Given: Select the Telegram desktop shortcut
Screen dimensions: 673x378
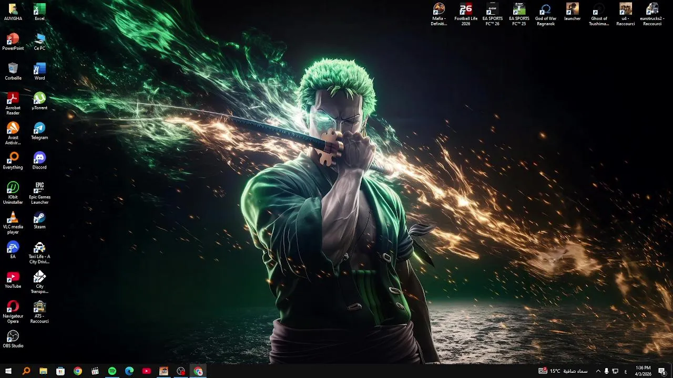Looking at the screenshot, I should (x=39, y=131).
